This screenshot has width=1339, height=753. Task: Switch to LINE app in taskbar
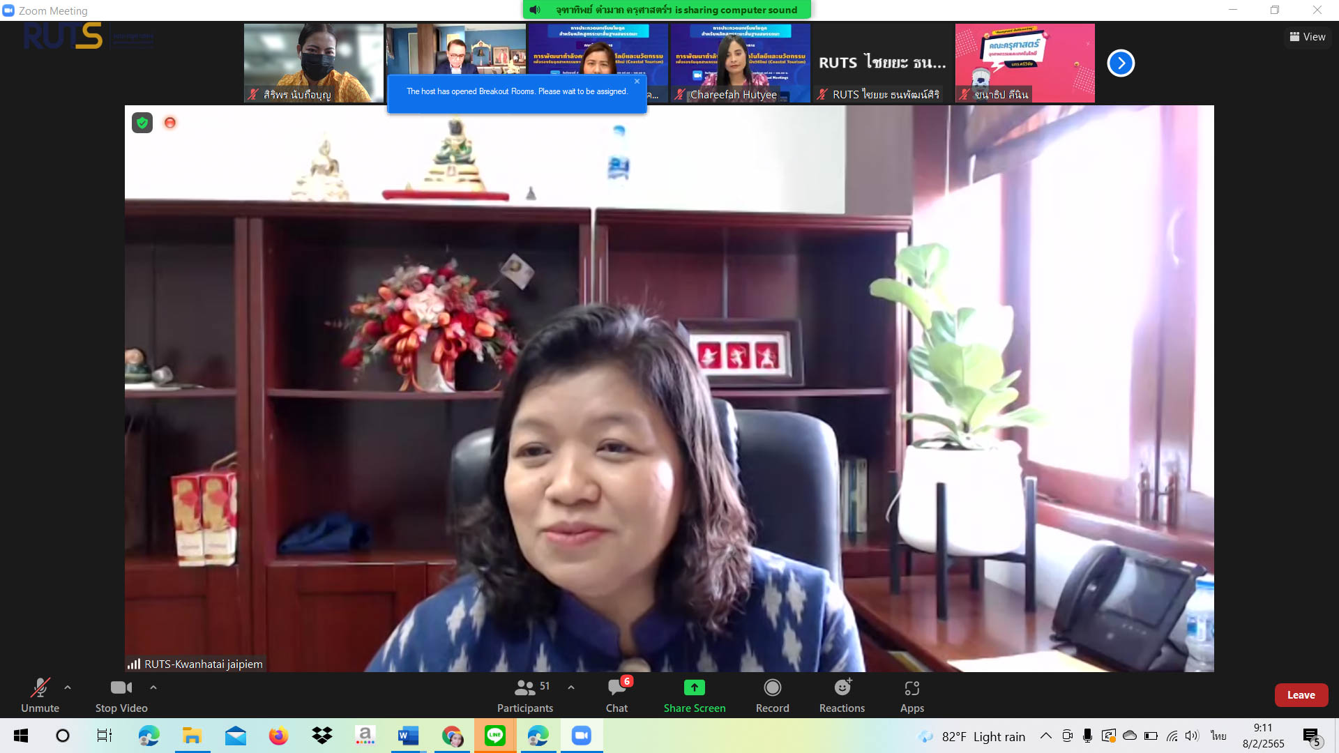495,736
